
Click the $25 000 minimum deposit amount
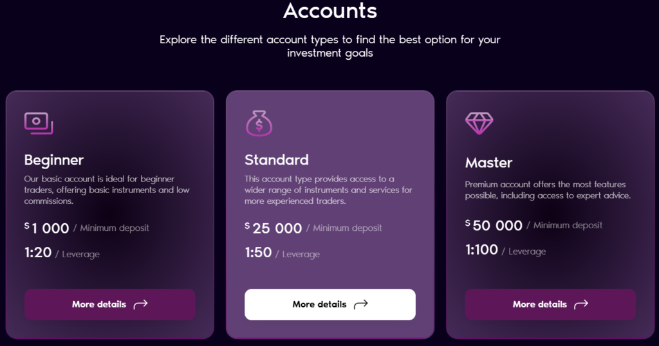click(x=274, y=228)
